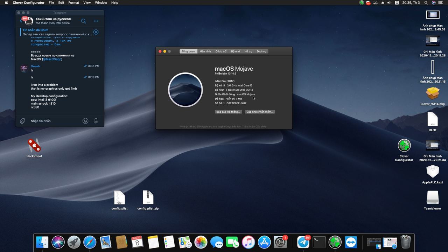
Task: Open TeamViewer icon in the Dock
Action: click(351, 242)
